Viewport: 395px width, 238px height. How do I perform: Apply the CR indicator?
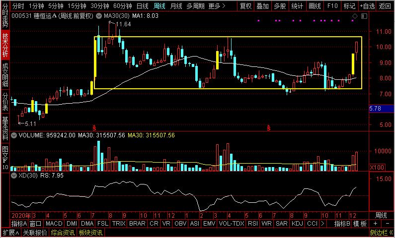154,224
